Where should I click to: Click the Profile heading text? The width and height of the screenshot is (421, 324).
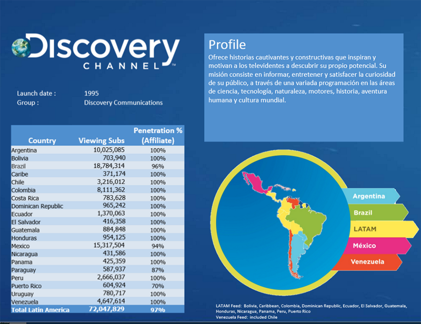pyautogui.click(x=227, y=44)
